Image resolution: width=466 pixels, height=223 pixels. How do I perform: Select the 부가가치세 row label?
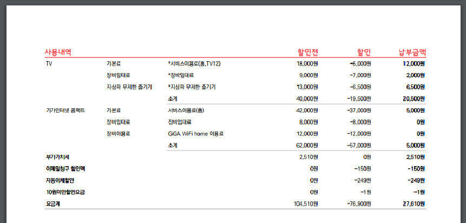point(58,157)
